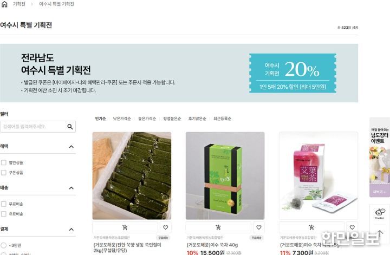Open the ChatBot icon
Viewport: 390px width, 255px height.
click(x=380, y=213)
